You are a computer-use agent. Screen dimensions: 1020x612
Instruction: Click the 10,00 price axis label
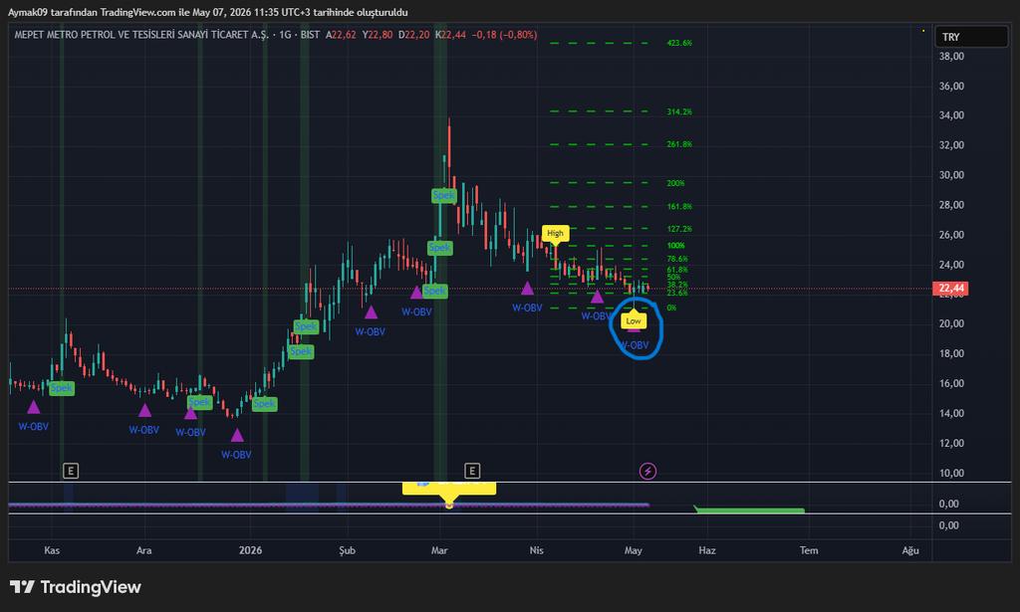[951, 473]
